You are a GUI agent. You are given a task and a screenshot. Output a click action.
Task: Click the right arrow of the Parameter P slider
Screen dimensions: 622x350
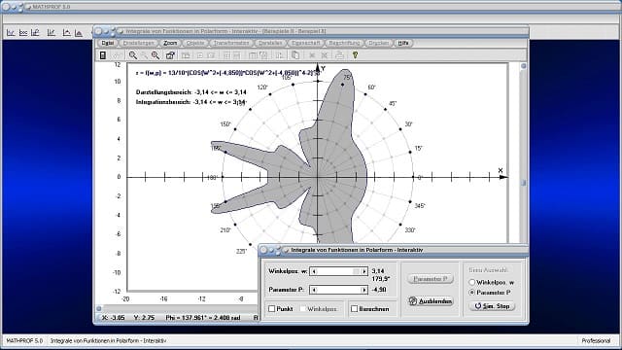(x=363, y=290)
